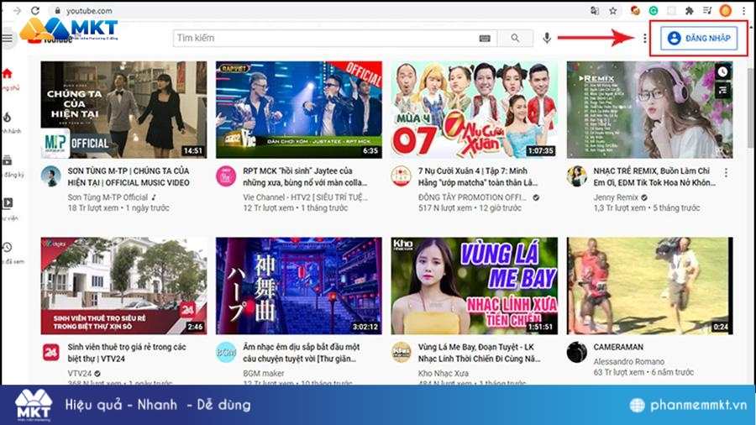
Task: Open CAMERAMAN video title
Action: [618, 347]
